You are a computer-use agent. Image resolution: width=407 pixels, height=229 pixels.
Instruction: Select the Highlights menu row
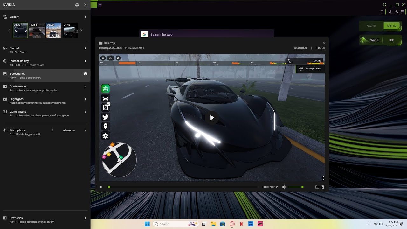coord(45,101)
